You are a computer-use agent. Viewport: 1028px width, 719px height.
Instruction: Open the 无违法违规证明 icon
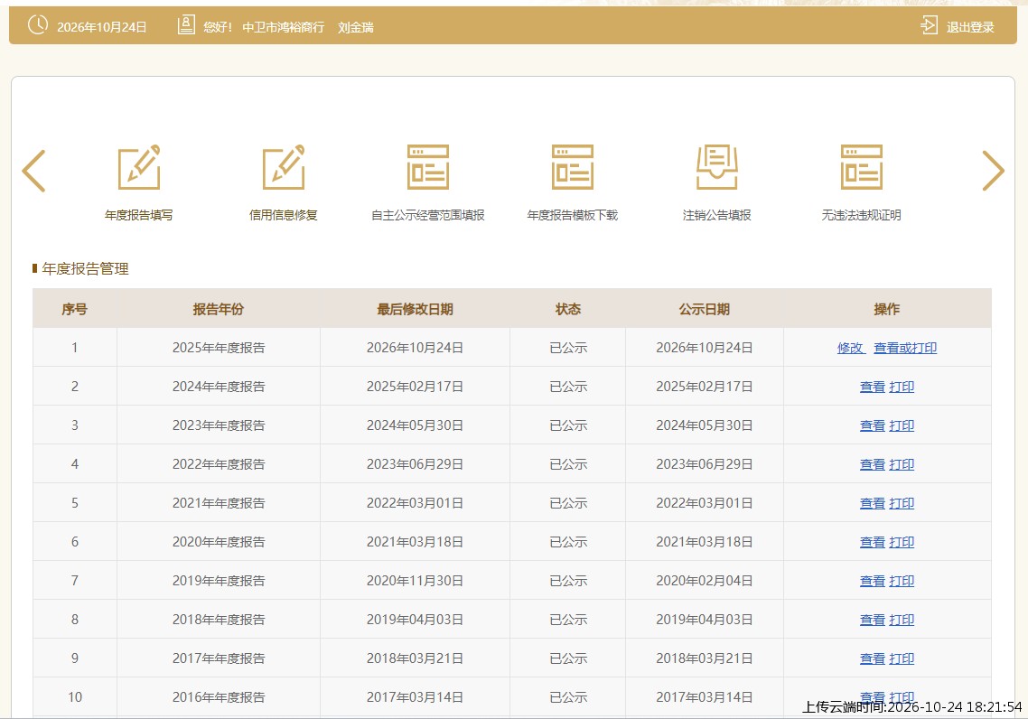(862, 167)
